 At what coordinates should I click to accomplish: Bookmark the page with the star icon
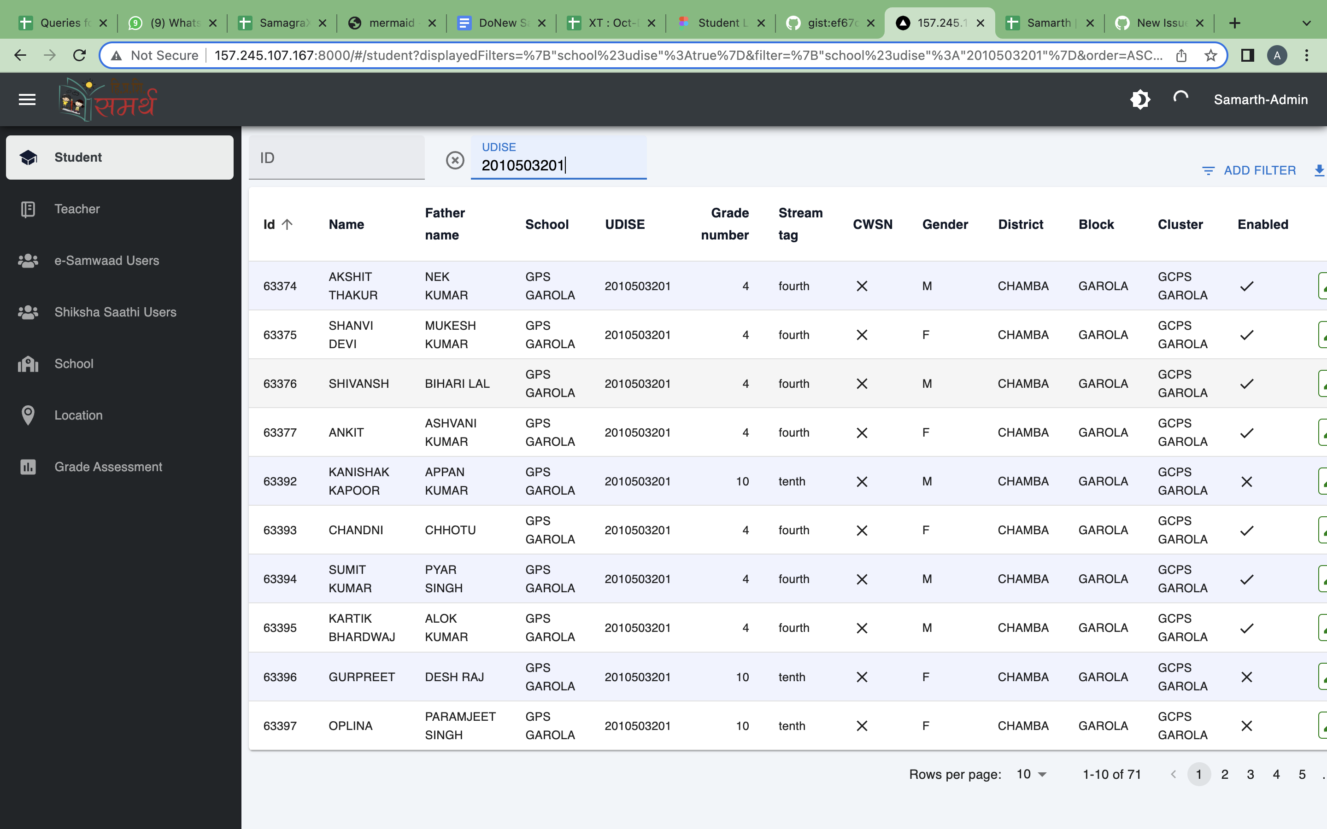tap(1210, 55)
